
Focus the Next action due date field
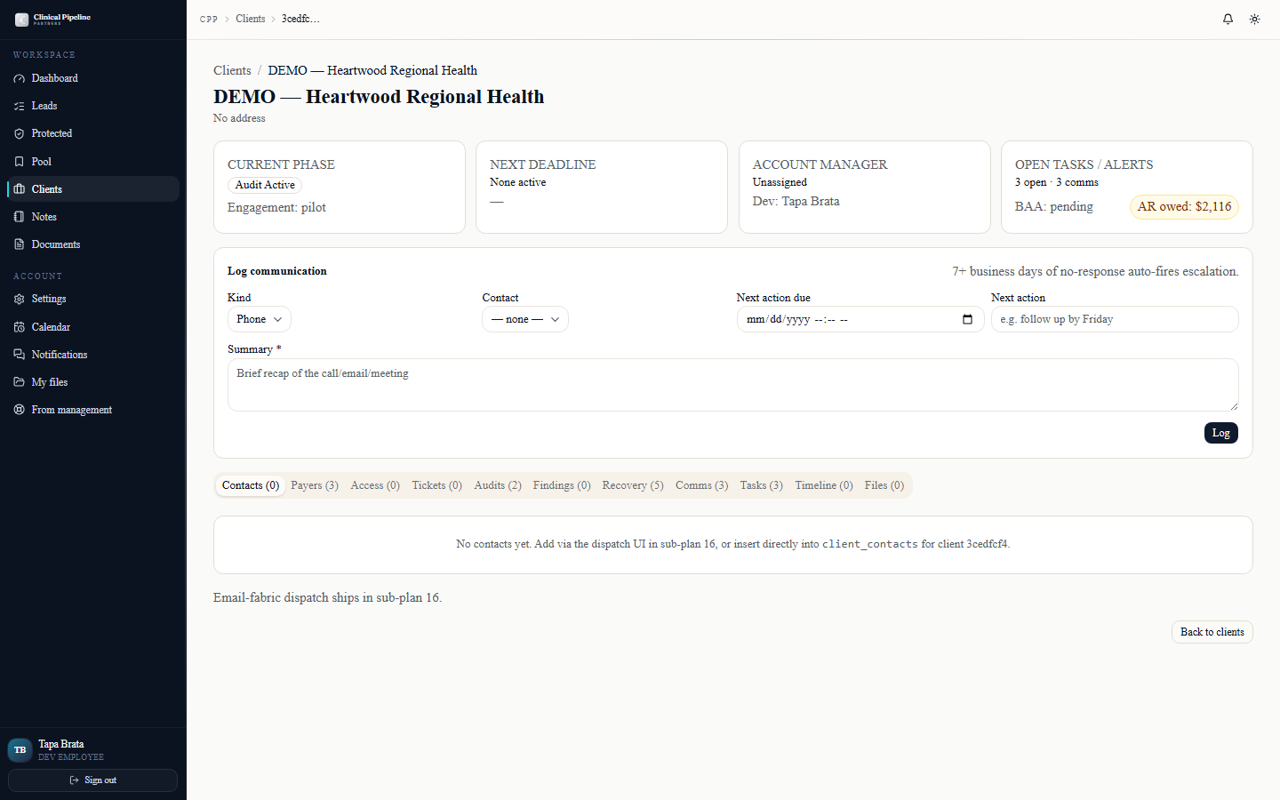coord(860,319)
